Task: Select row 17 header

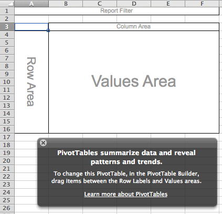Action: (7, 137)
